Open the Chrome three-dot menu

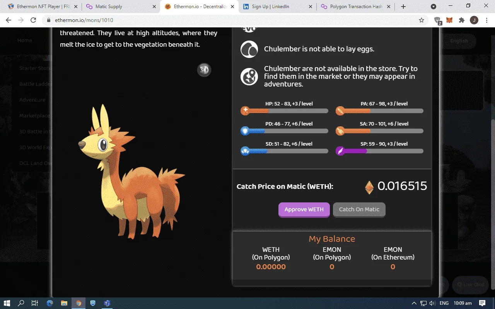click(486, 20)
